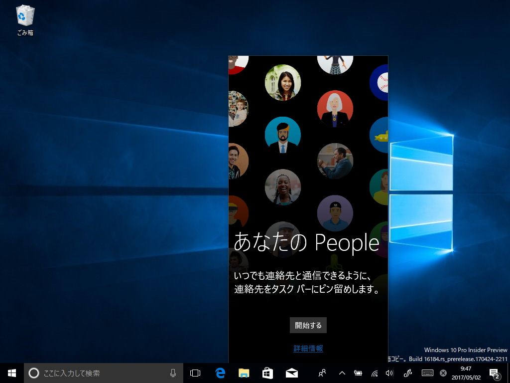
Task: Open the People icon on the taskbar
Action: click(x=322, y=373)
